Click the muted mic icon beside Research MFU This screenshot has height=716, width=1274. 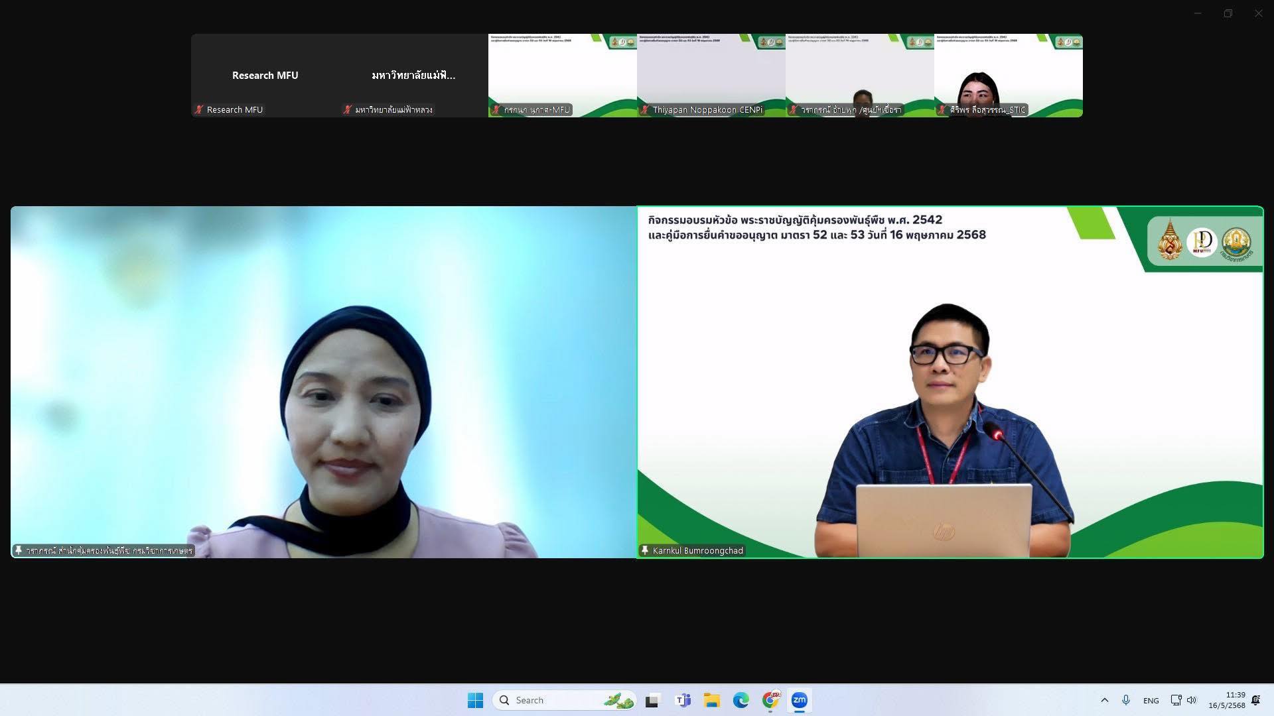pos(199,109)
